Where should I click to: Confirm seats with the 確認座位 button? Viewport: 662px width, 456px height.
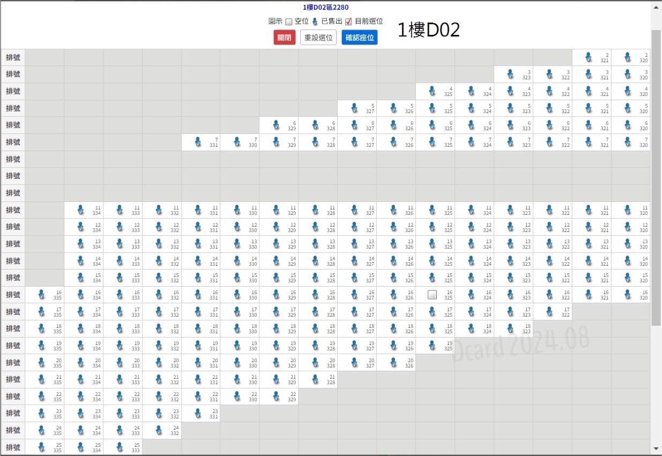click(360, 38)
